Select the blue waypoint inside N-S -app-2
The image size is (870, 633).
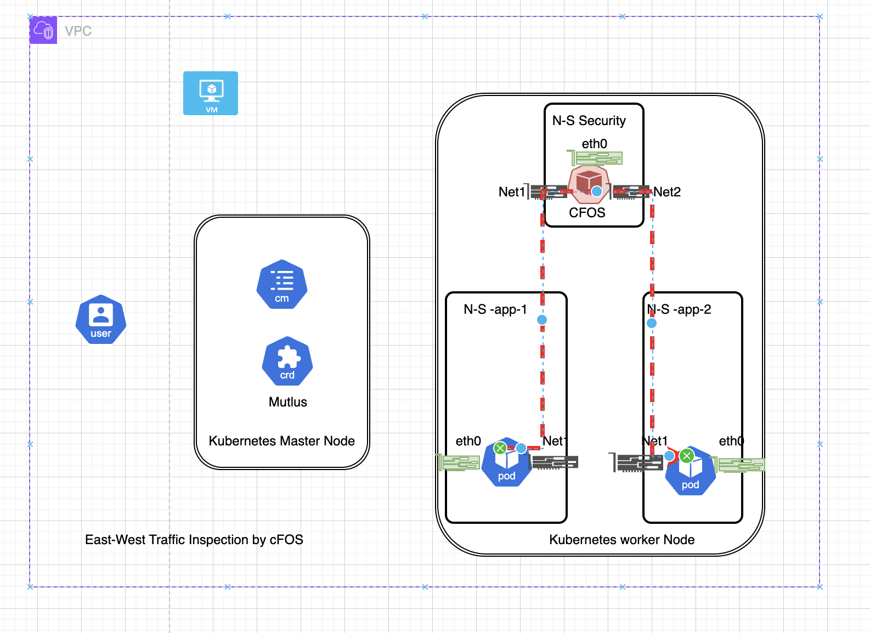[x=652, y=323]
